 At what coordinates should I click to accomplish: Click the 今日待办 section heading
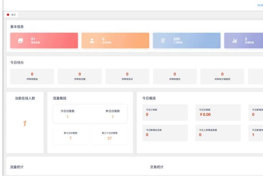[17, 63]
